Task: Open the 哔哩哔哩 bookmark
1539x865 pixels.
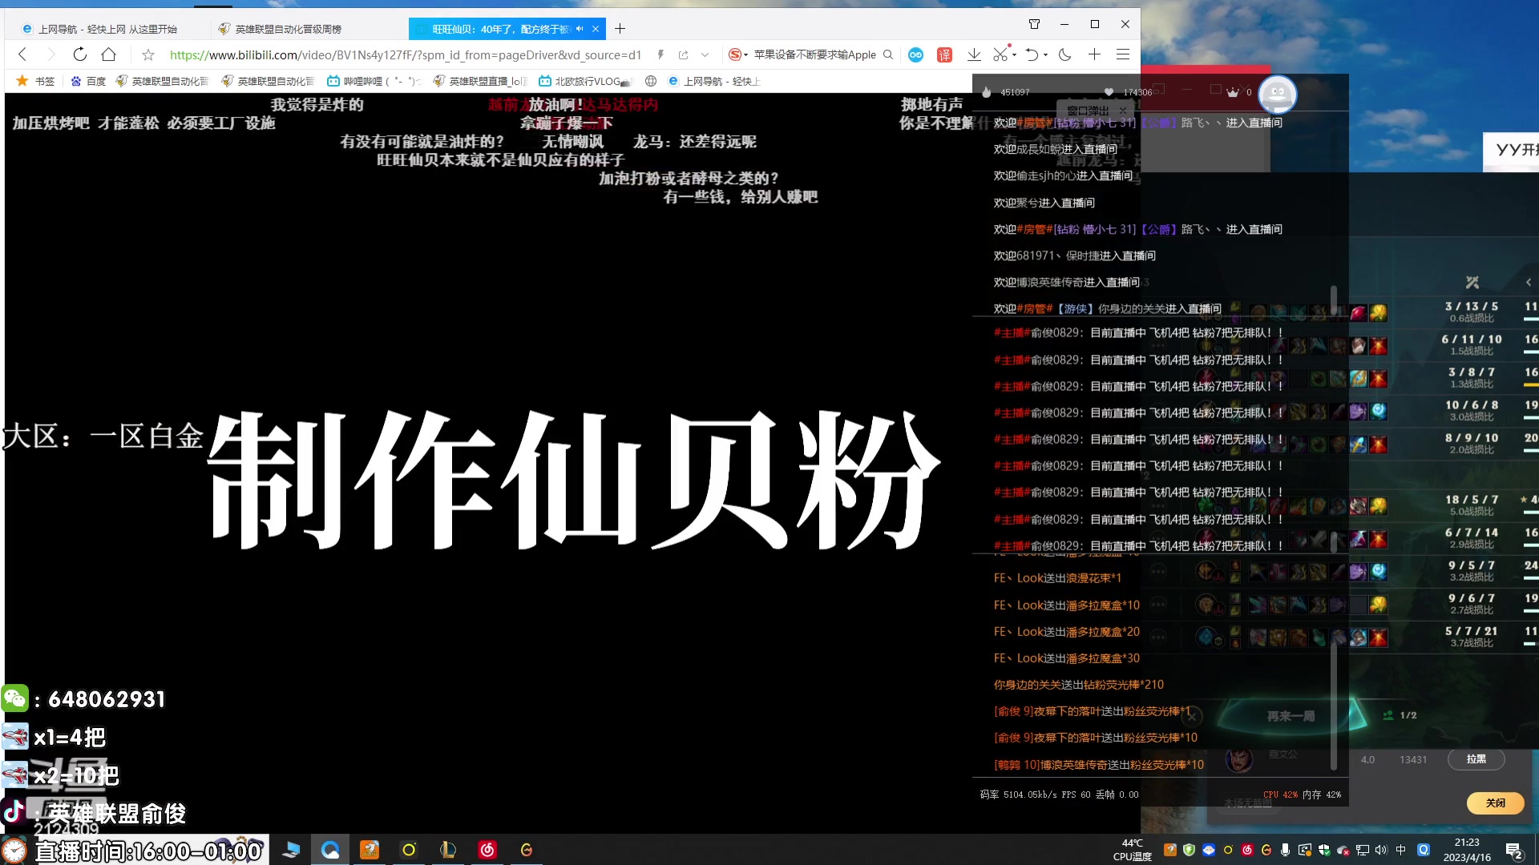Action: (x=374, y=81)
